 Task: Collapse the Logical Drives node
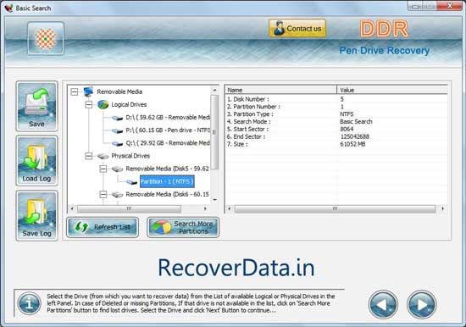point(89,105)
